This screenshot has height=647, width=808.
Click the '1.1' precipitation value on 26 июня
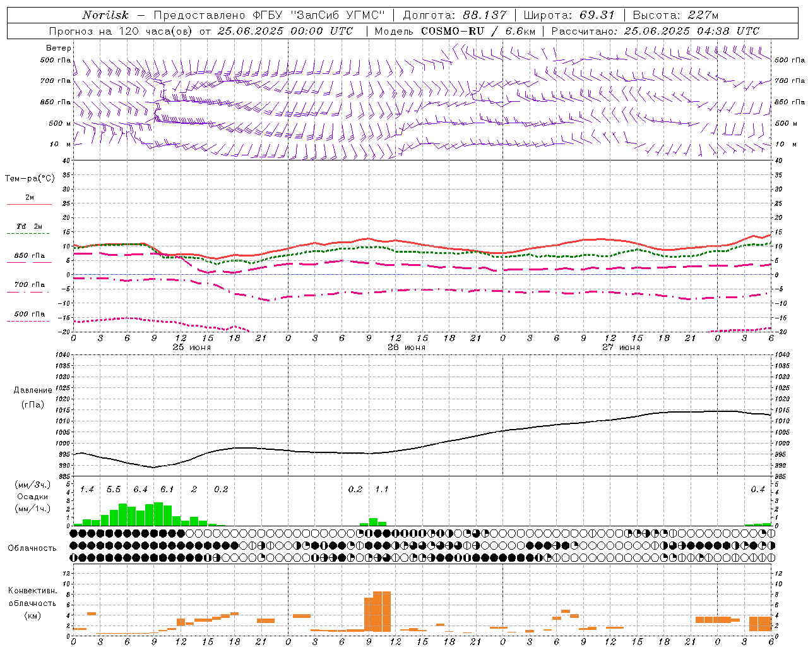(x=382, y=490)
